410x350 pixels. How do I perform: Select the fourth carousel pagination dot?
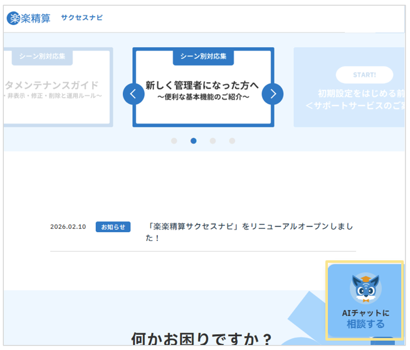[x=232, y=141]
